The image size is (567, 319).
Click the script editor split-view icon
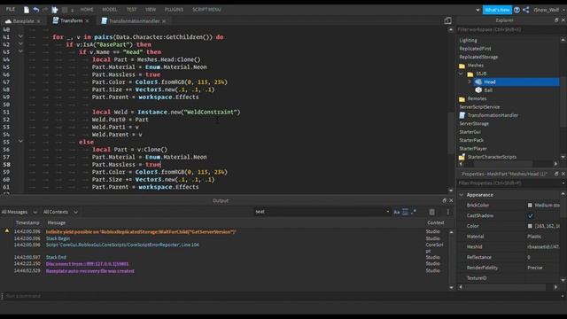(x=447, y=20)
